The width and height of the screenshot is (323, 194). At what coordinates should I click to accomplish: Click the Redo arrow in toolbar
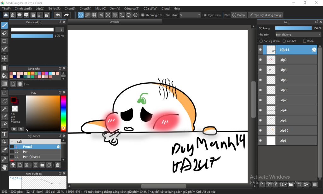[x=67, y=15]
